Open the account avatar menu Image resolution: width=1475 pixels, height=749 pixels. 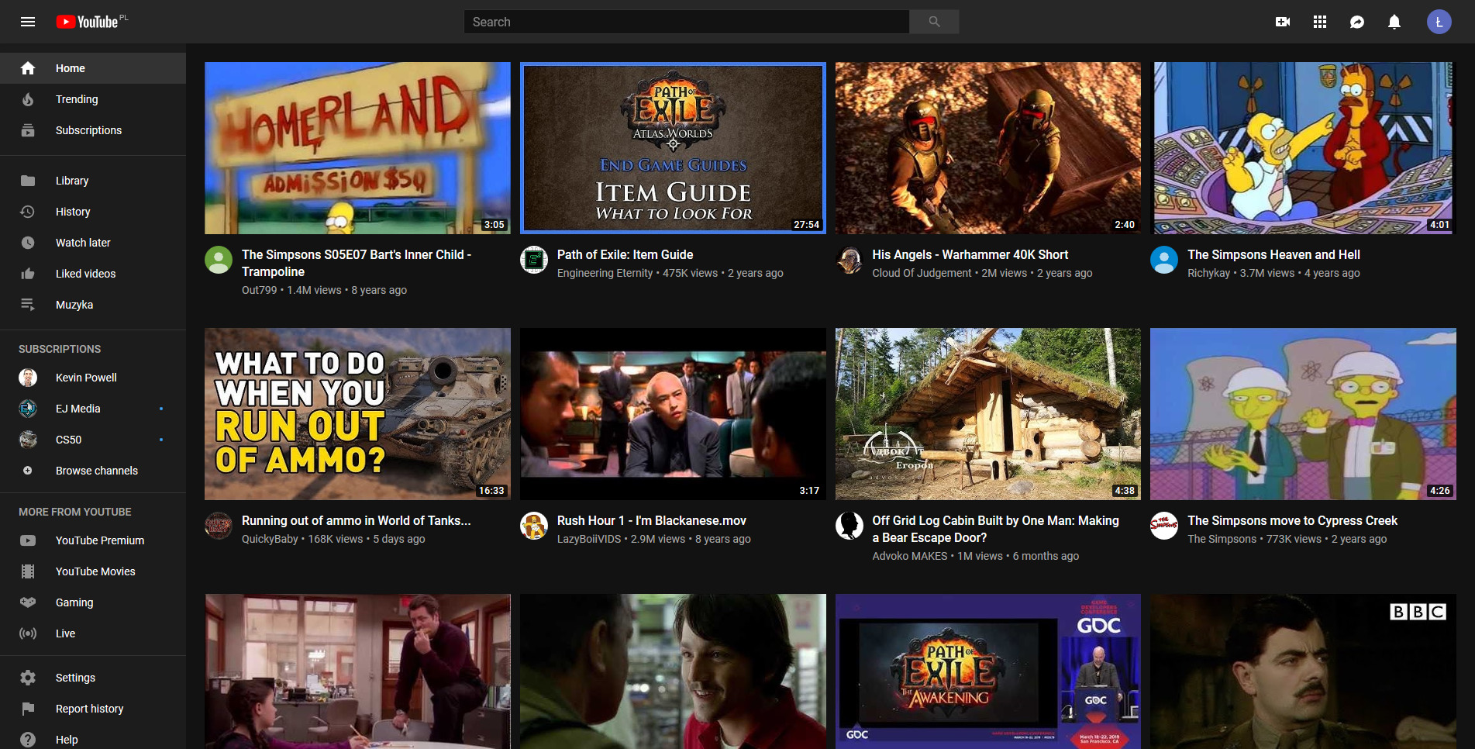pos(1439,22)
